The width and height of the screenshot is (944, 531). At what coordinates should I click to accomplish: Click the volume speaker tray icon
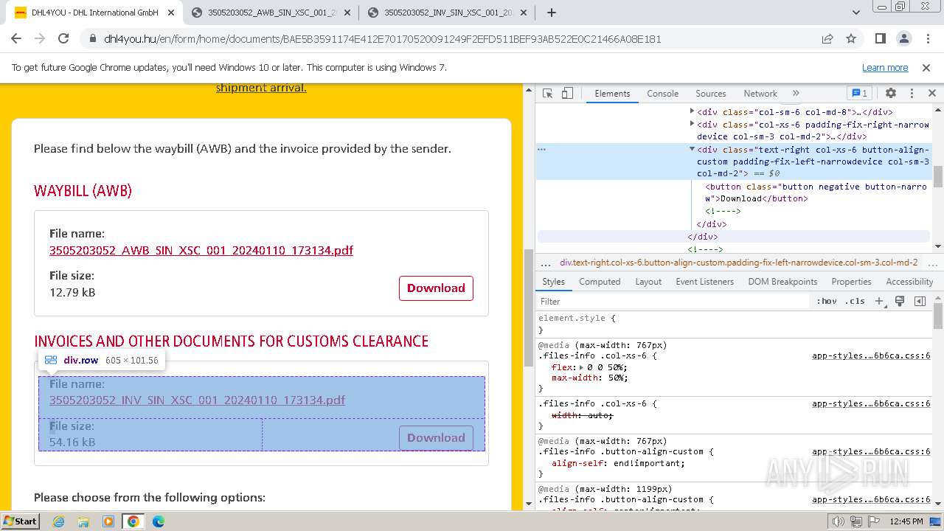839,521
